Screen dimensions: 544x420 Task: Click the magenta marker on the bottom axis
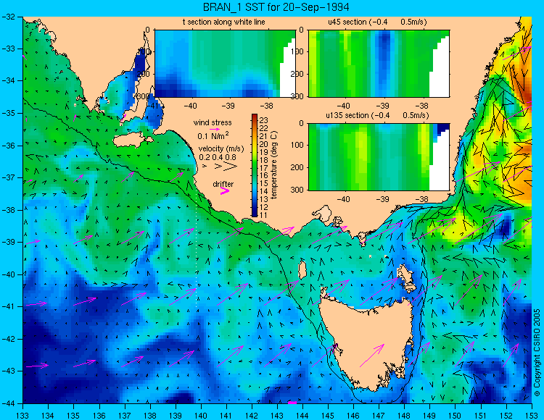coord(292,403)
